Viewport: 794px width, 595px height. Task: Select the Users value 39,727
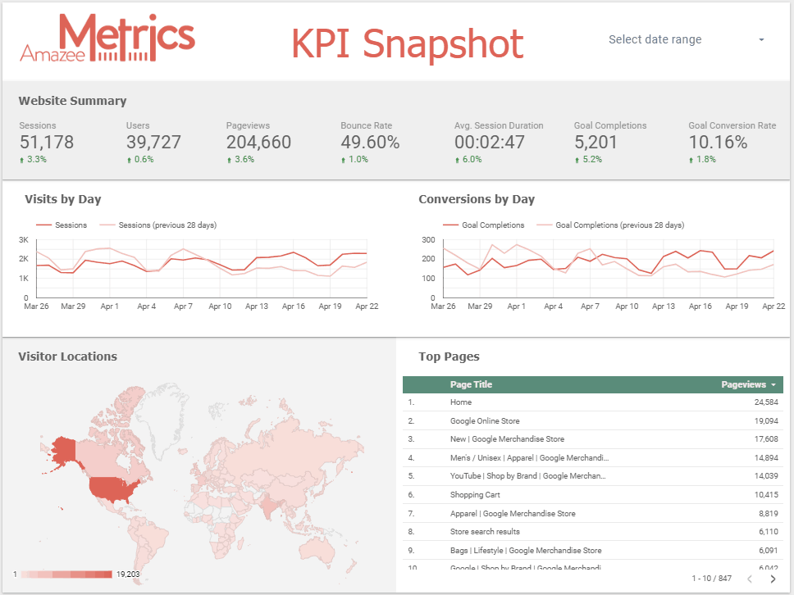153,142
